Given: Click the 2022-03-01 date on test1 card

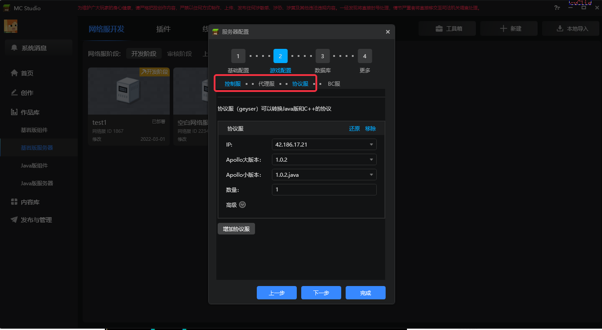Looking at the screenshot, I should pos(153,139).
